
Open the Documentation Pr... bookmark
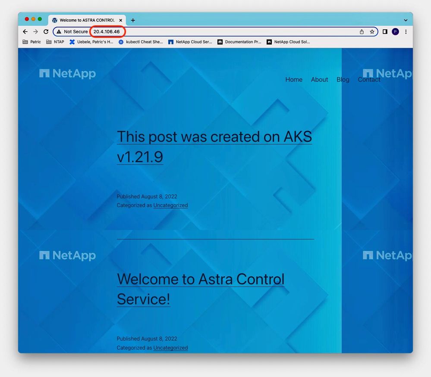239,42
